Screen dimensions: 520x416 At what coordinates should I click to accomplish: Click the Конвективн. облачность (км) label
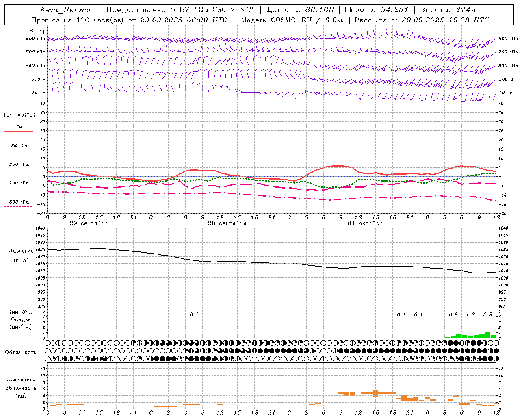point(21,388)
